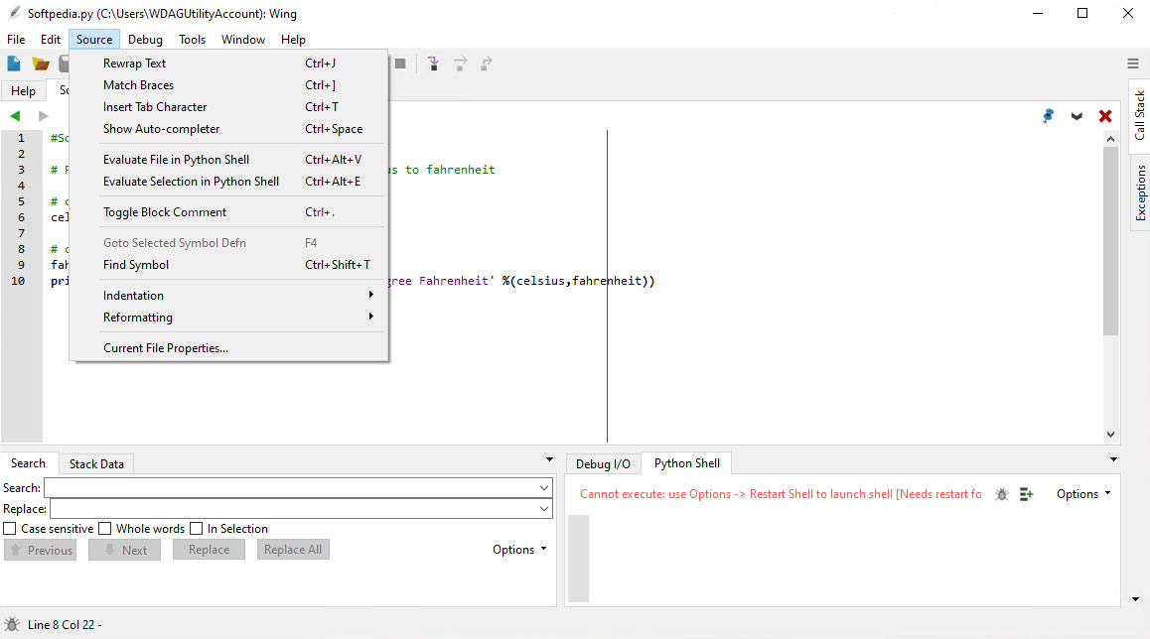The image size is (1150, 639).
Task: Open the Exceptions side tab
Action: (x=1140, y=192)
